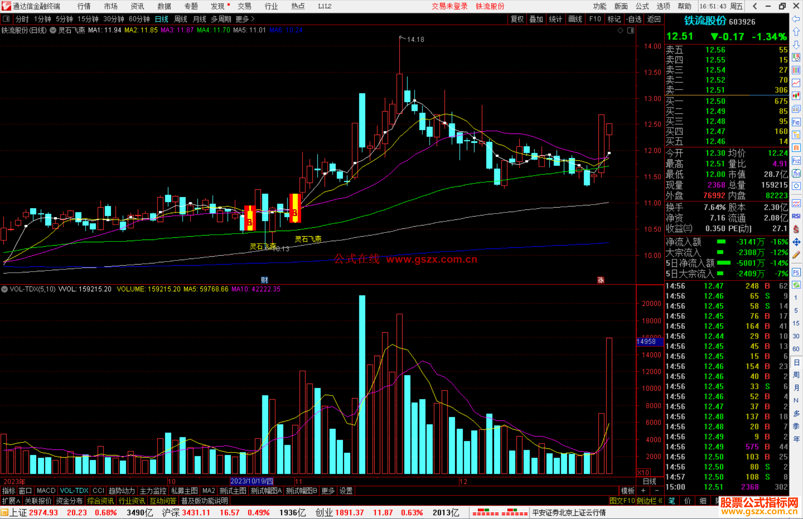Select the 月 monthly period toggle in sidebar
The height and width of the screenshot is (519, 803).
pos(796,388)
